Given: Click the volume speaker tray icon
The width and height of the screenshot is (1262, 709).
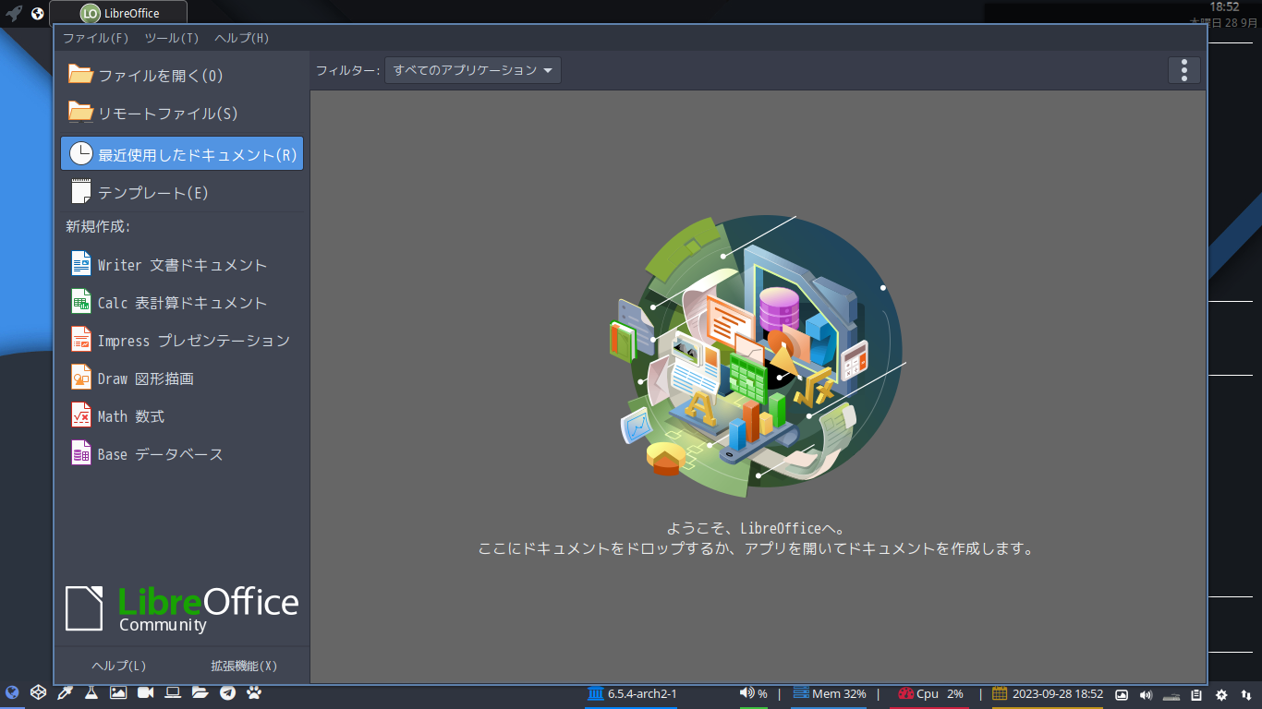Looking at the screenshot, I should 1147,694.
